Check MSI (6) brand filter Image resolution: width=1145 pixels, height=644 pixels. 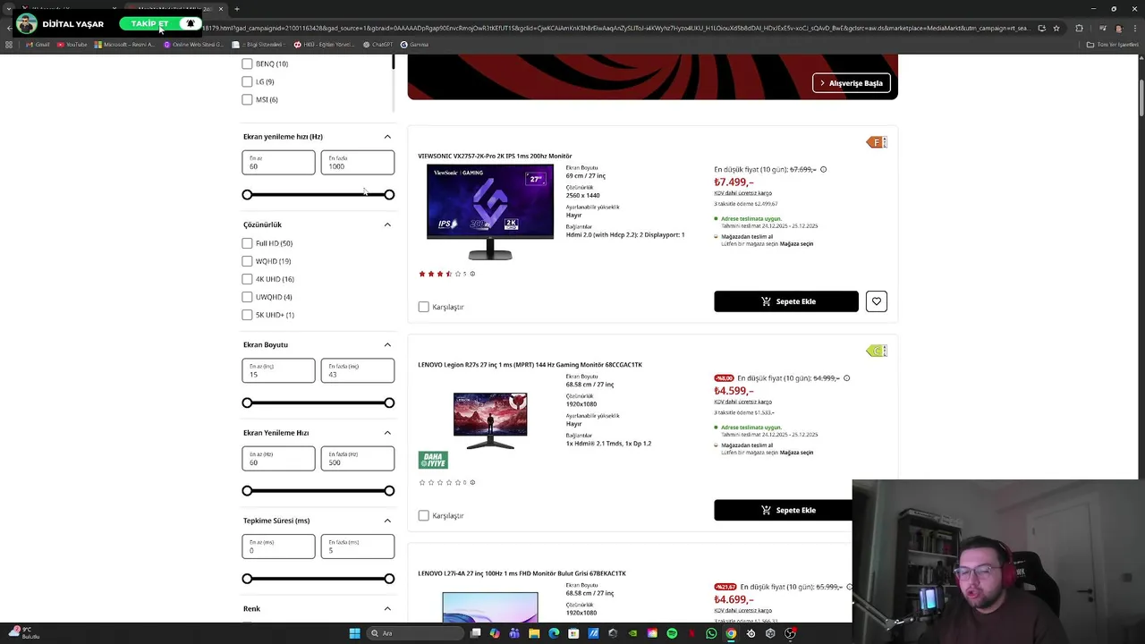[x=247, y=99]
